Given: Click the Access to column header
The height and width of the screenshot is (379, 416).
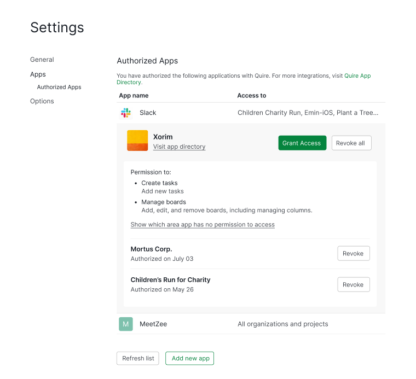Looking at the screenshot, I should [x=251, y=95].
